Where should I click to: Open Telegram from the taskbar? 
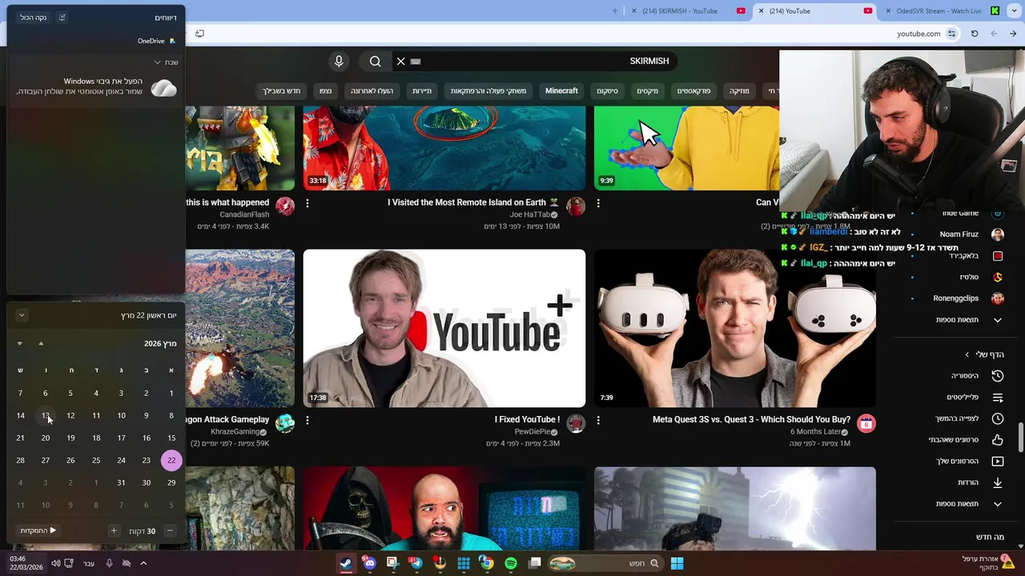pyautogui.click(x=416, y=563)
